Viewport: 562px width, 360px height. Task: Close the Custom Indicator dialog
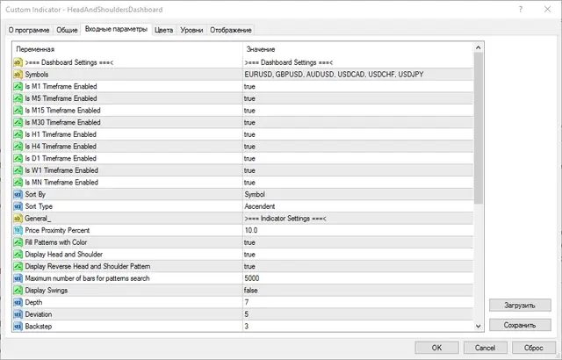[547, 10]
